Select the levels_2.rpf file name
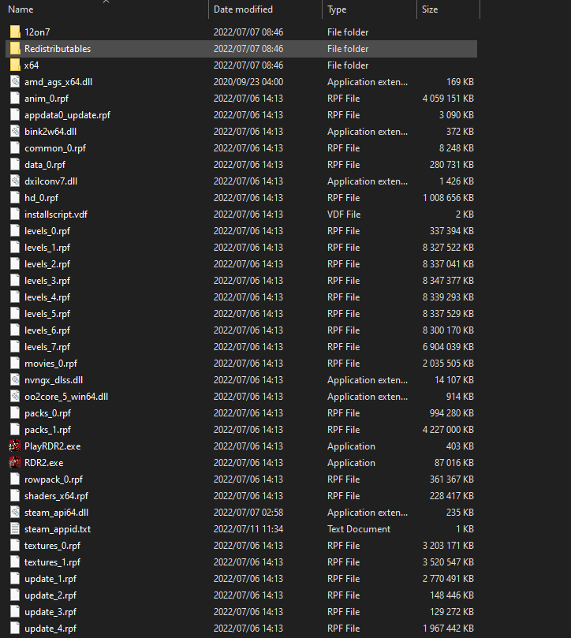 pyautogui.click(x=47, y=264)
